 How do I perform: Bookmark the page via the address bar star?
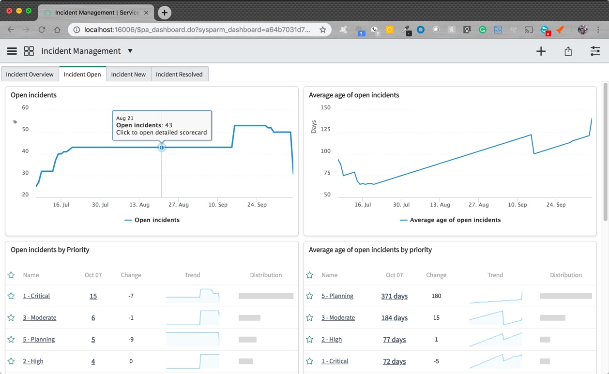point(322,30)
